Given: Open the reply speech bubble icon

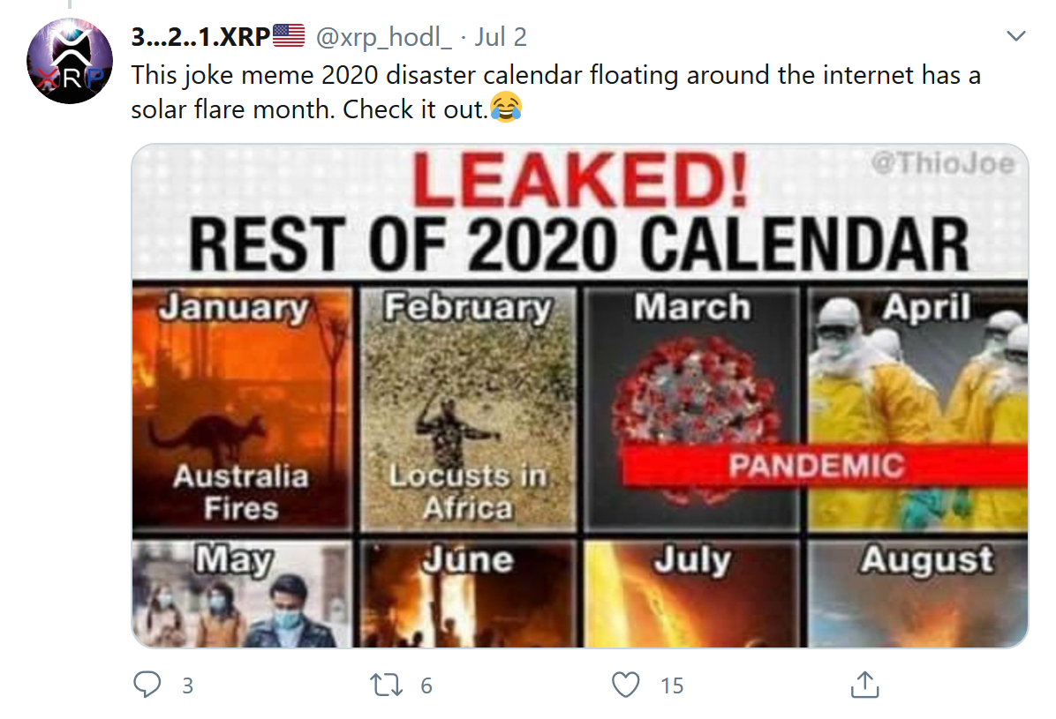Looking at the screenshot, I should pyautogui.click(x=147, y=684).
